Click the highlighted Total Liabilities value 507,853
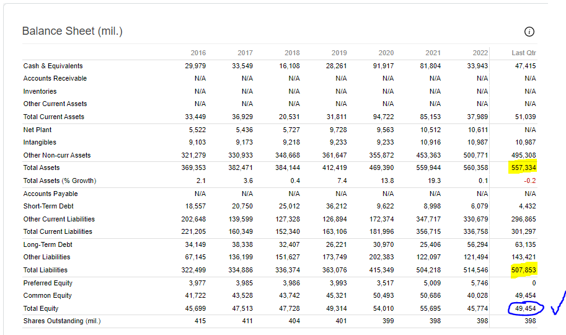The height and width of the screenshot is (335, 566). [x=523, y=270]
